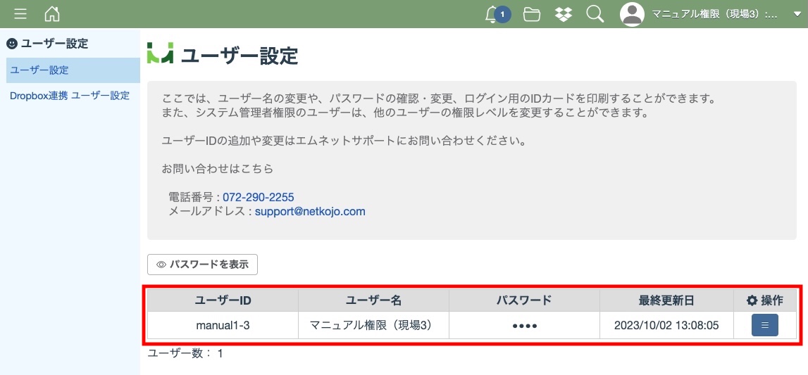This screenshot has width=808, height=375.
Task: Open search with magnifier icon
Action: tap(595, 14)
